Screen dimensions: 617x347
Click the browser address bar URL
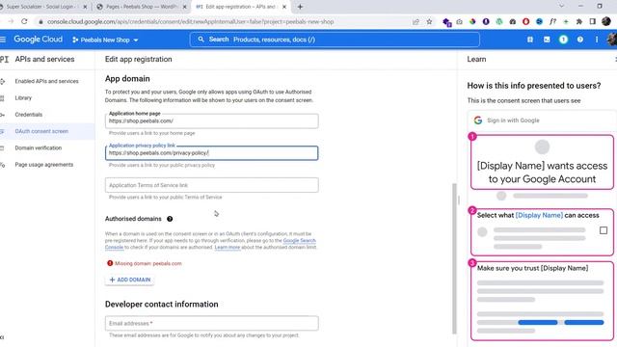click(191, 21)
